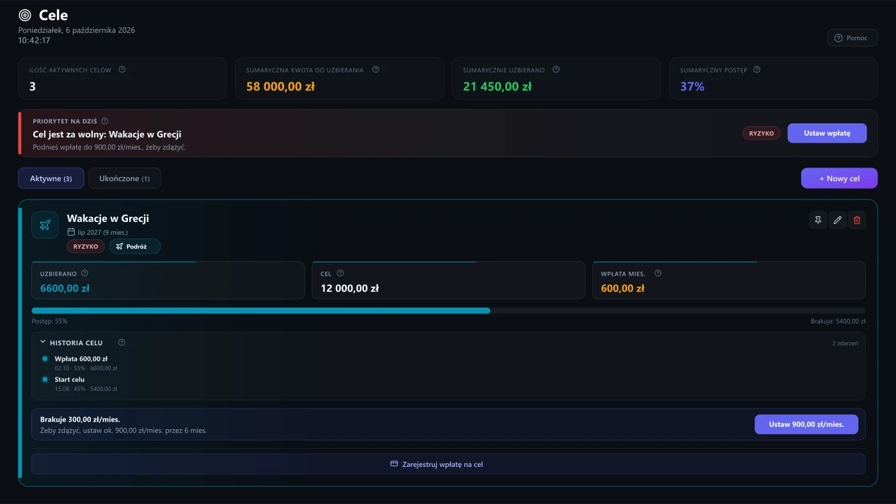This screenshot has height=504, width=896.
Task: Click the 37% overall progress value
Action: click(x=692, y=86)
